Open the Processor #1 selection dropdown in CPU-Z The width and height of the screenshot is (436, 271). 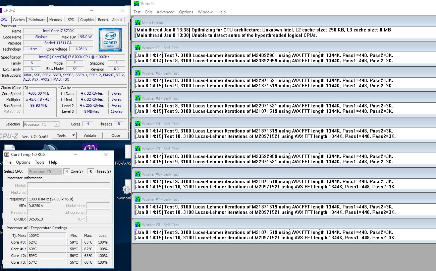pos(41,124)
